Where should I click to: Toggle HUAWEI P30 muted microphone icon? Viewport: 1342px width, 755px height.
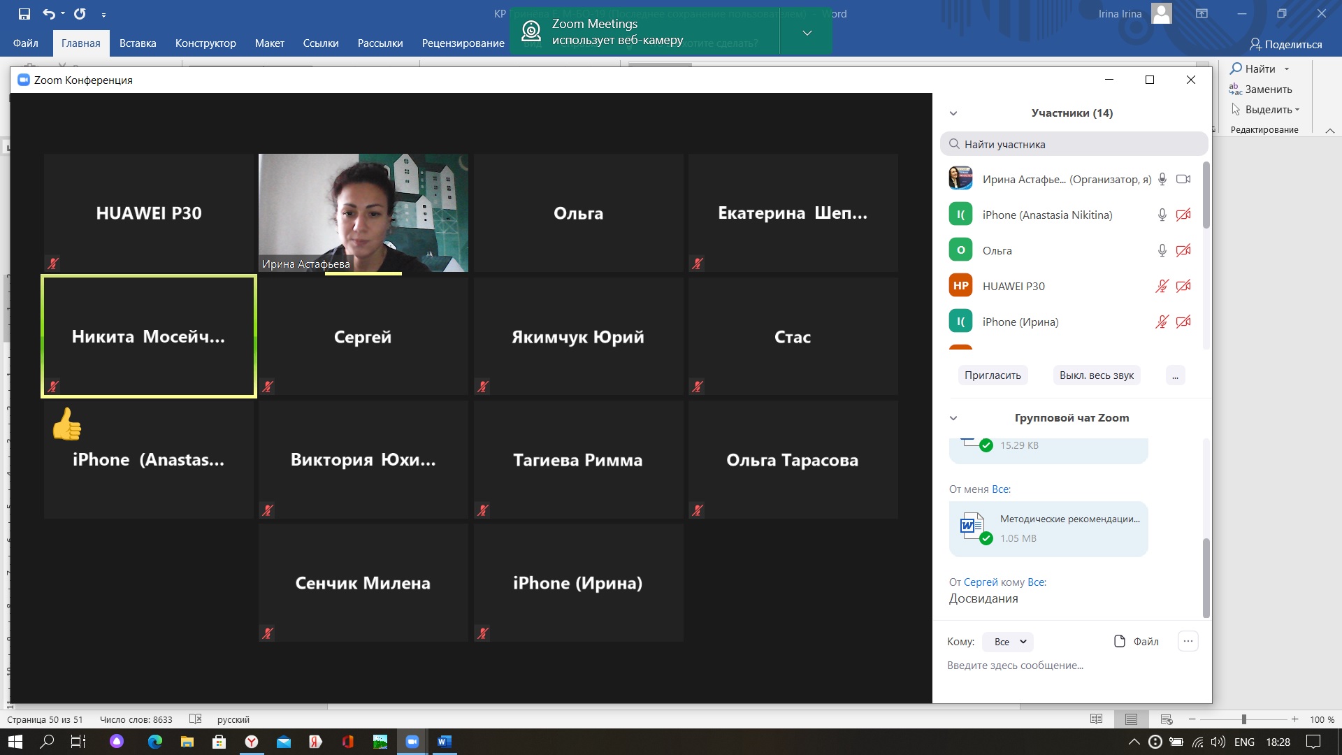click(1162, 286)
